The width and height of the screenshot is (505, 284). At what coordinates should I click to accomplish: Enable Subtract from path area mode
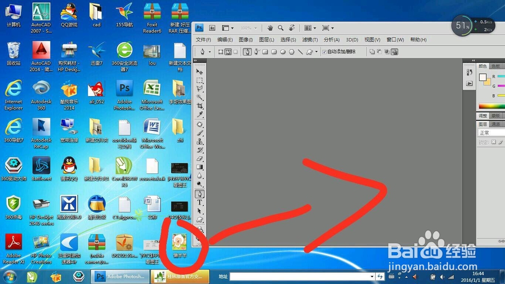coord(379,52)
